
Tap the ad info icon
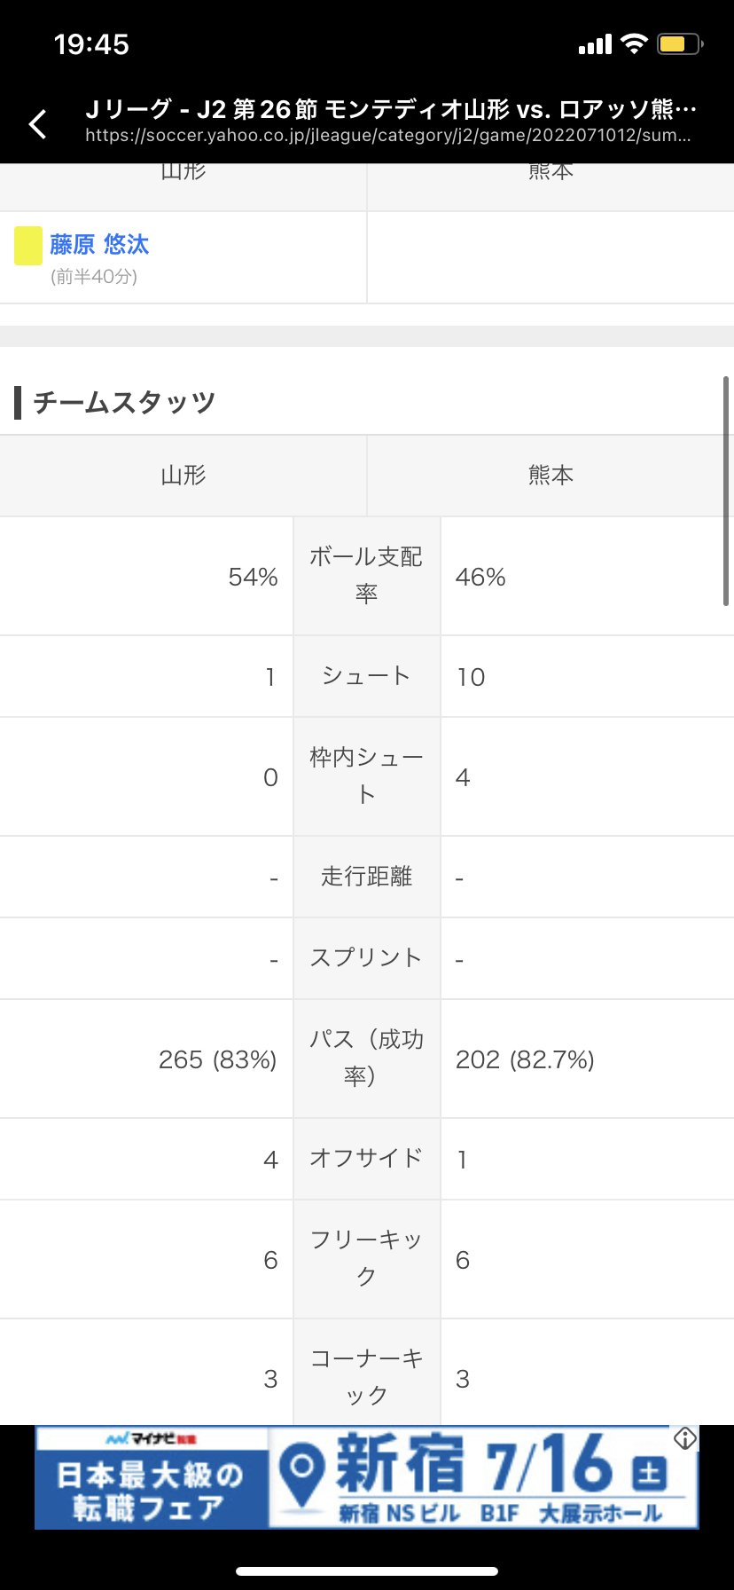tap(685, 1438)
